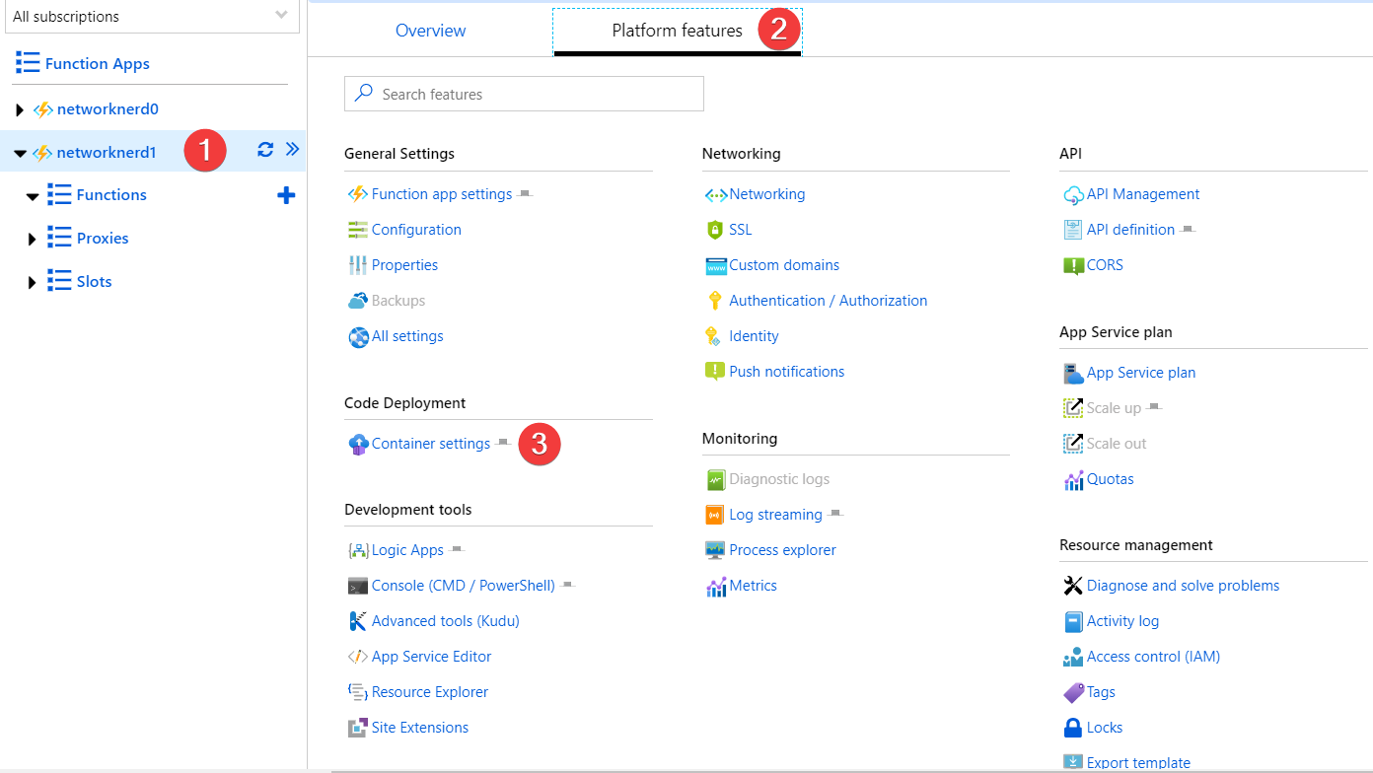1373x773 pixels.
Task: Expand the Proxies tree item
Action: click(33, 238)
